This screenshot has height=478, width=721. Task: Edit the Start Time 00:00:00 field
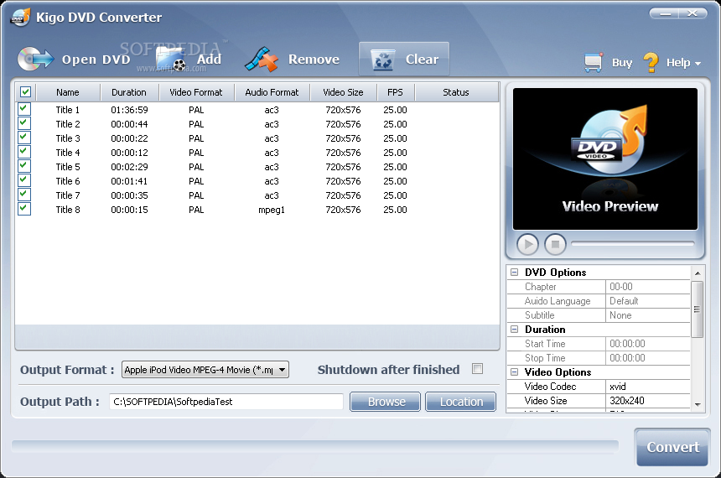pyautogui.click(x=647, y=344)
